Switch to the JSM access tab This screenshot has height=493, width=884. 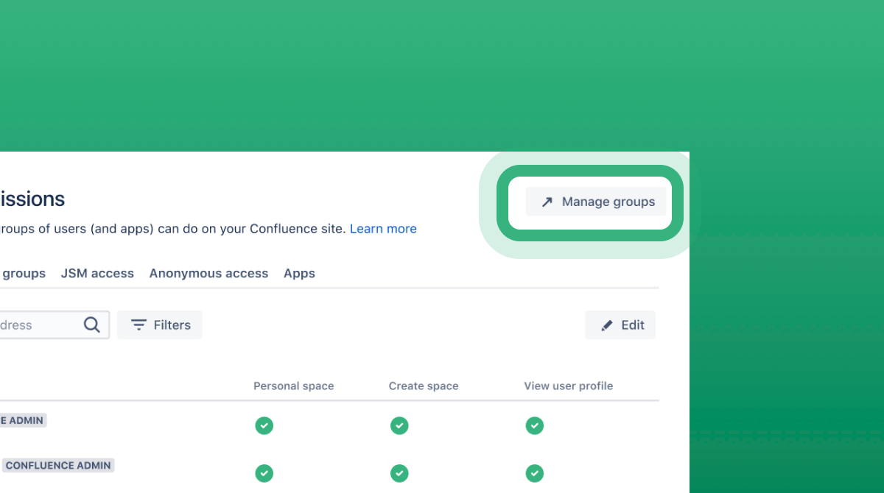click(97, 273)
